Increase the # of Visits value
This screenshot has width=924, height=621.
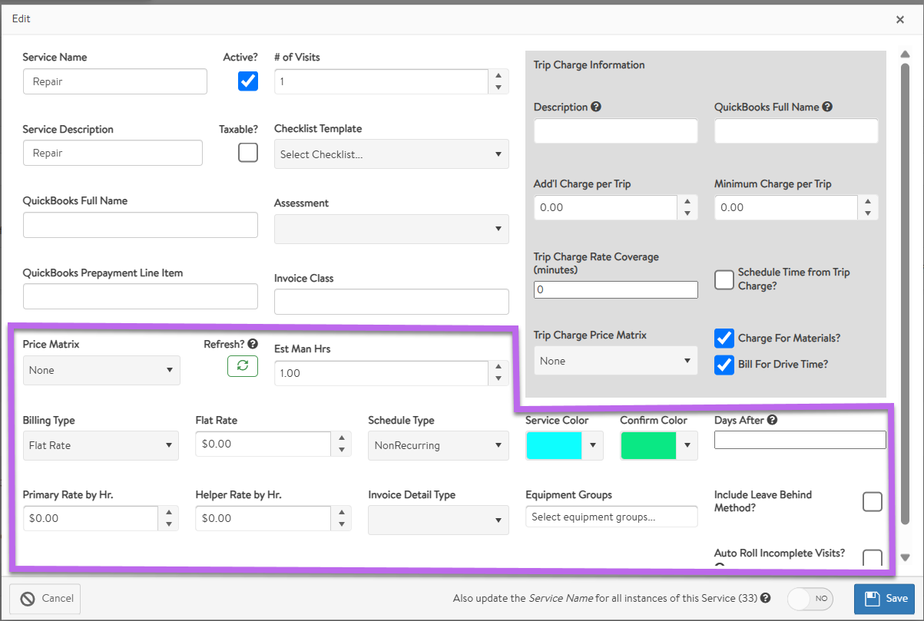coord(498,75)
